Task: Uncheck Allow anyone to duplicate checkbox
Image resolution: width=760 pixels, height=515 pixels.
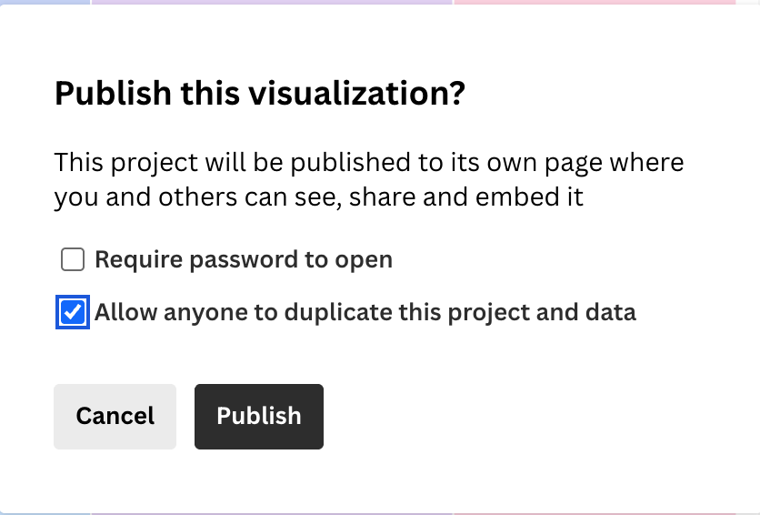Action: [73, 313]
